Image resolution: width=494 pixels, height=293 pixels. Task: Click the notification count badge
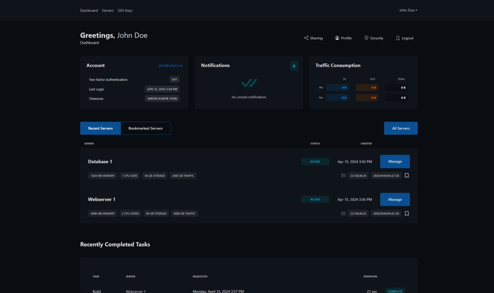pyautogui.click(x=294, y=66)
